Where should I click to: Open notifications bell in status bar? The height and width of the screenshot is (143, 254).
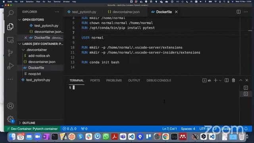[x=246, y=129]
